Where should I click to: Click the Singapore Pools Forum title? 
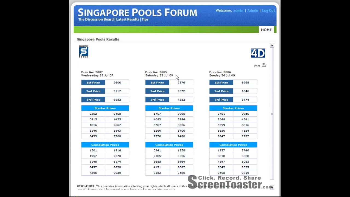pos(138,13)
